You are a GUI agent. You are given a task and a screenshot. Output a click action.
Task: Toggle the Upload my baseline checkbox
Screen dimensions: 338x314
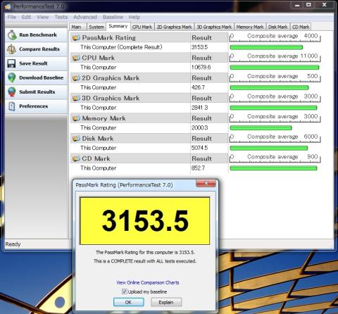click(124, 291)
